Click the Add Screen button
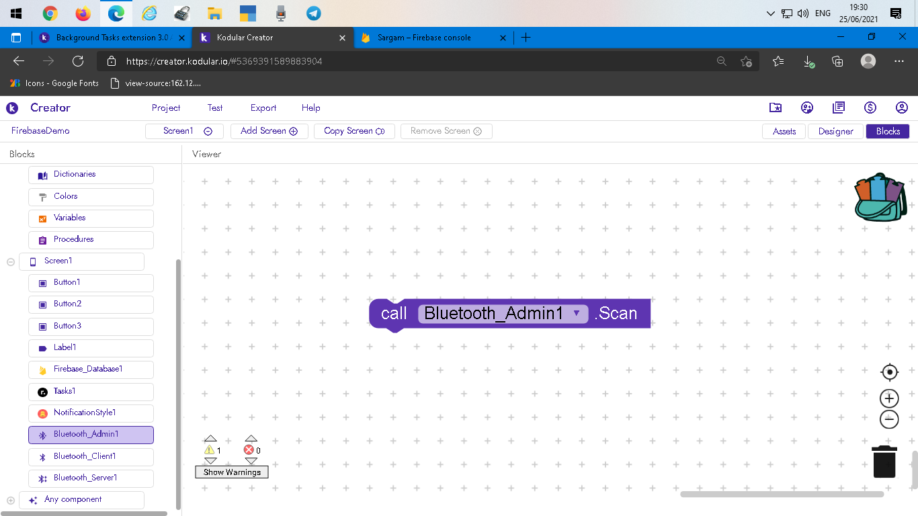918x516 pixels. click(269, 131)
